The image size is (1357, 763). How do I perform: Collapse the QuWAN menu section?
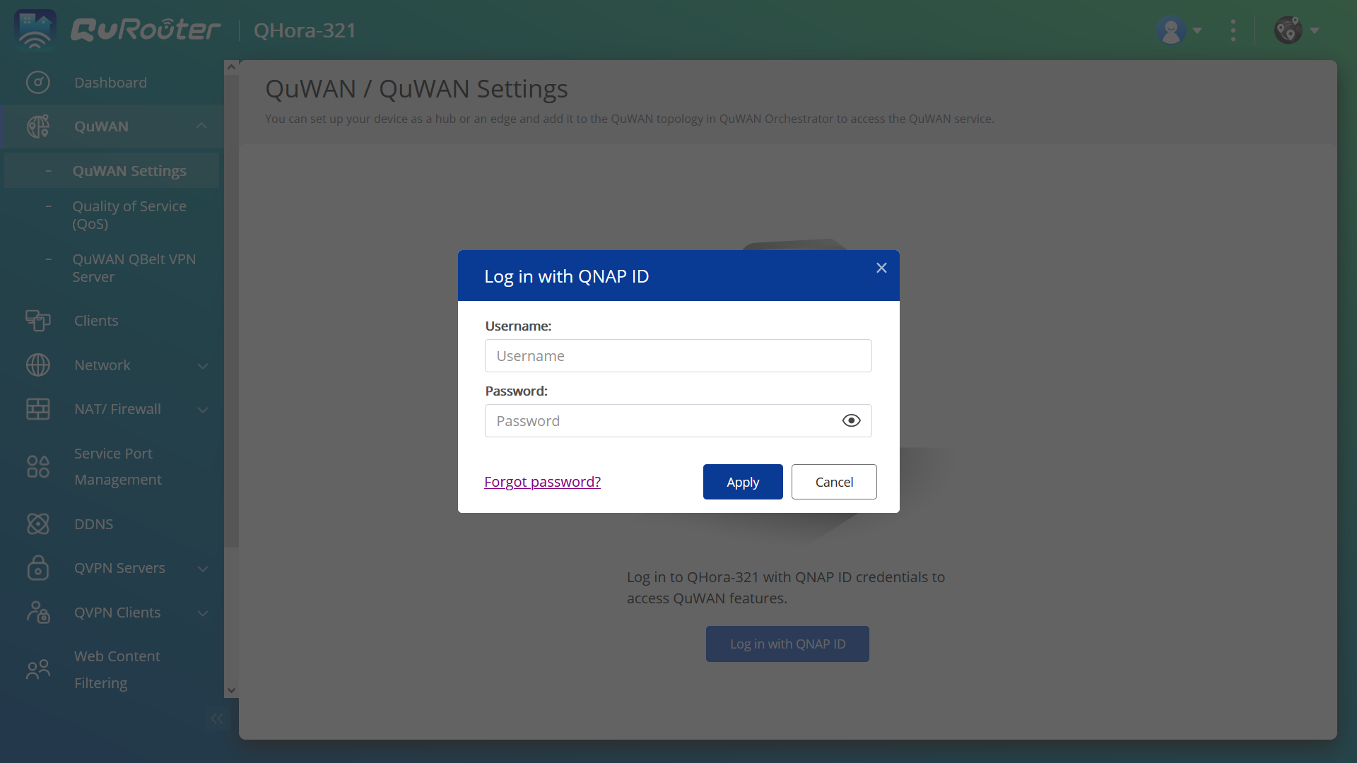(201, 126)
